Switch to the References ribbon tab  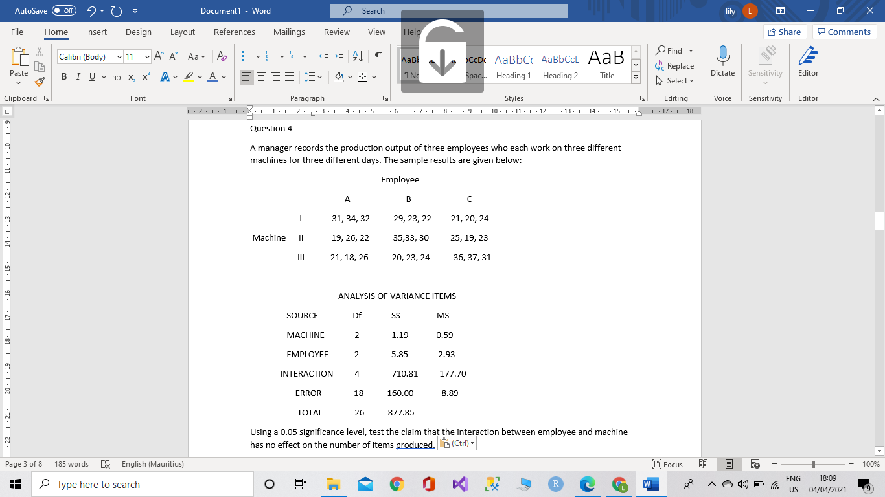[x=234, y=32]
